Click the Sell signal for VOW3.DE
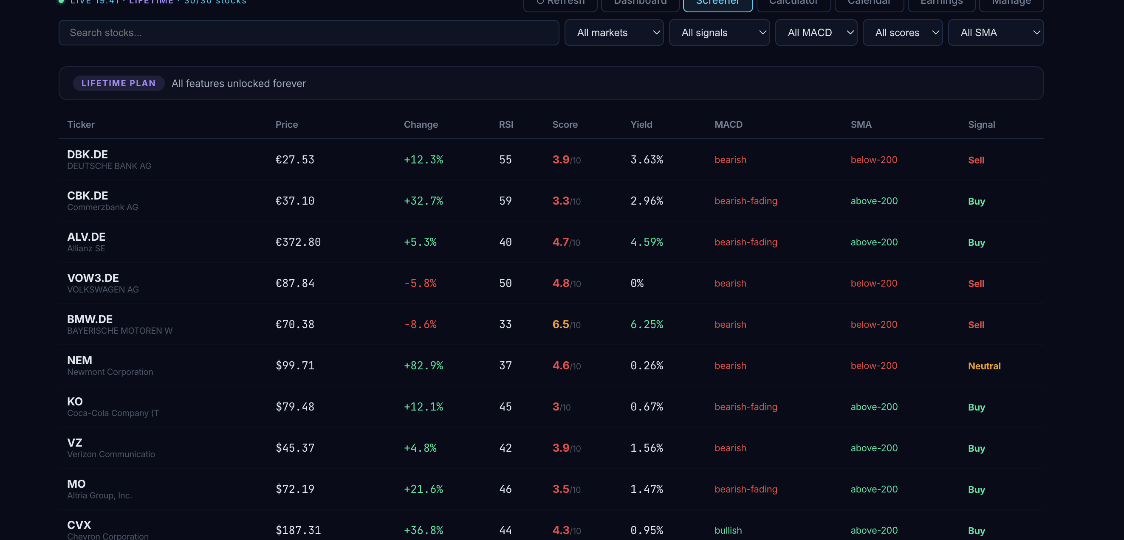Viewport: 1124px width, 540px height. (x=976, y=284)
